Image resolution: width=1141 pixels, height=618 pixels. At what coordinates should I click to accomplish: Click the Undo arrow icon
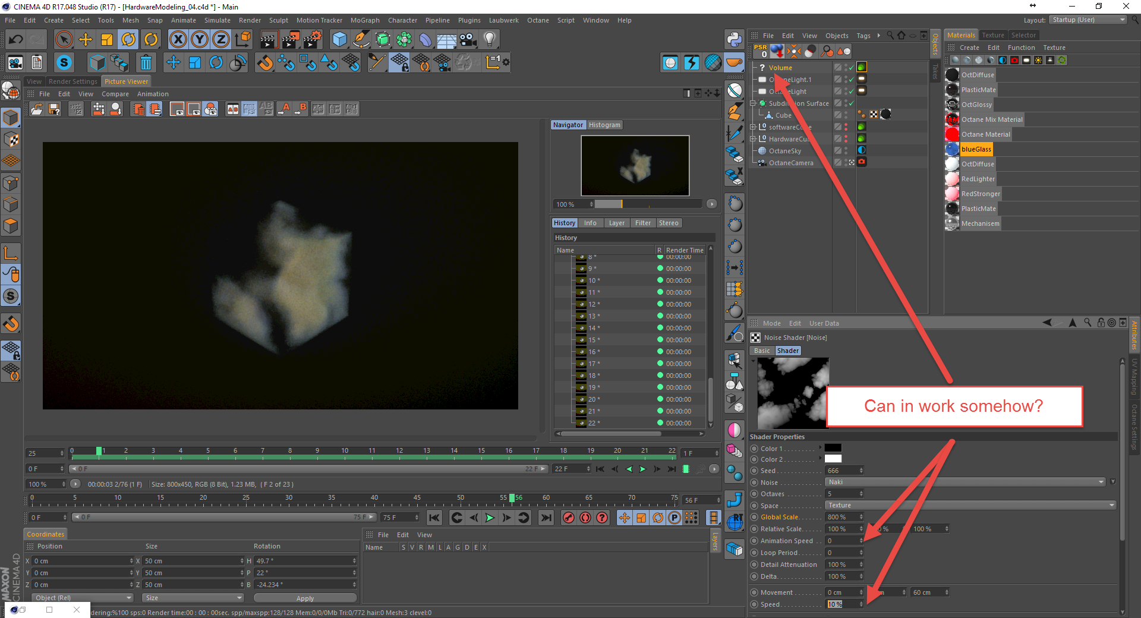click(x=15, y=39)
